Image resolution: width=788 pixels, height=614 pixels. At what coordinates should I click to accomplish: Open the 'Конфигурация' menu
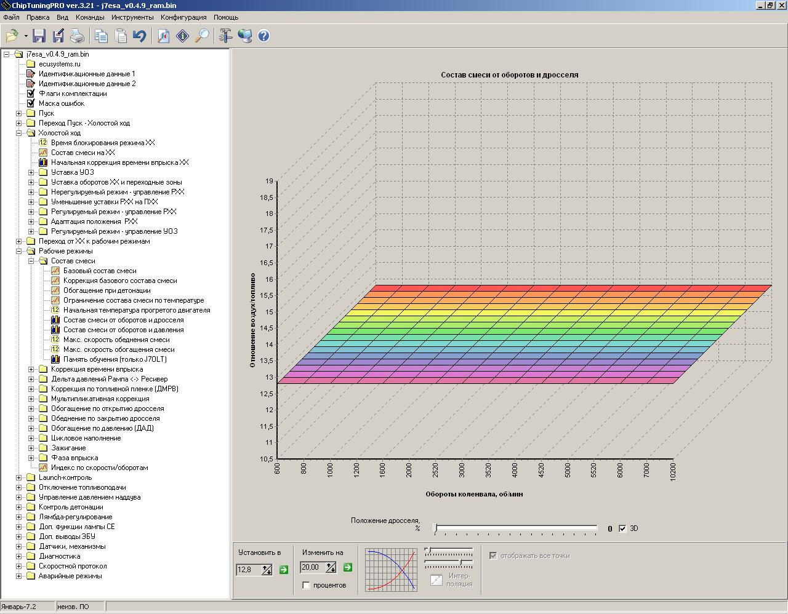click(183, 18)
